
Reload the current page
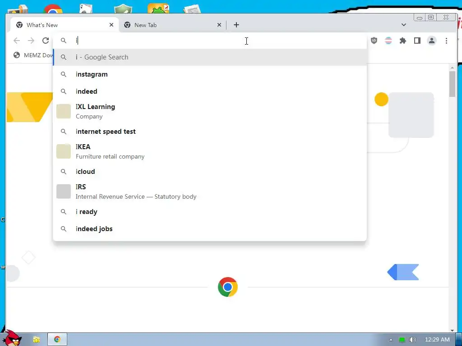[46, 41]
